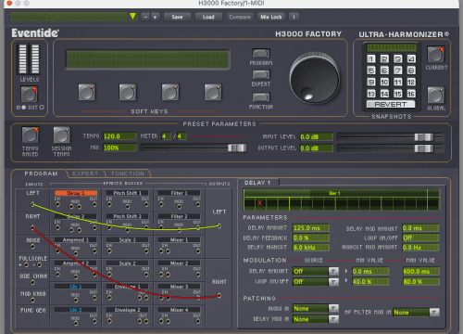Select the Mixer 1 block

point(179,239)
